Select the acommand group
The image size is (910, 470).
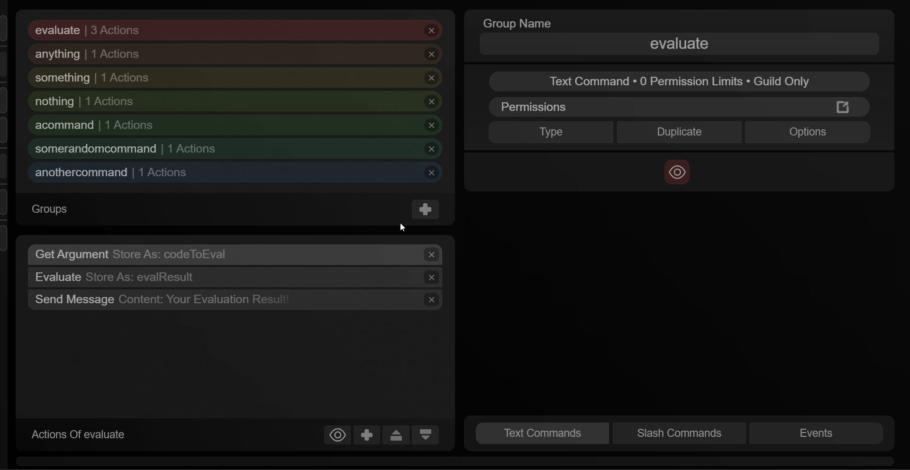coord(235,125)
